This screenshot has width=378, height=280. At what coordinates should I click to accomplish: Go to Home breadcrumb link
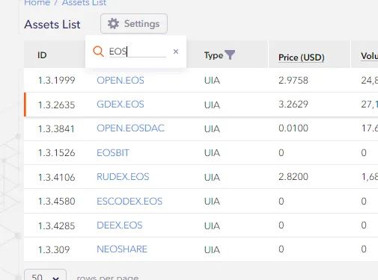[x=37, y=3]
